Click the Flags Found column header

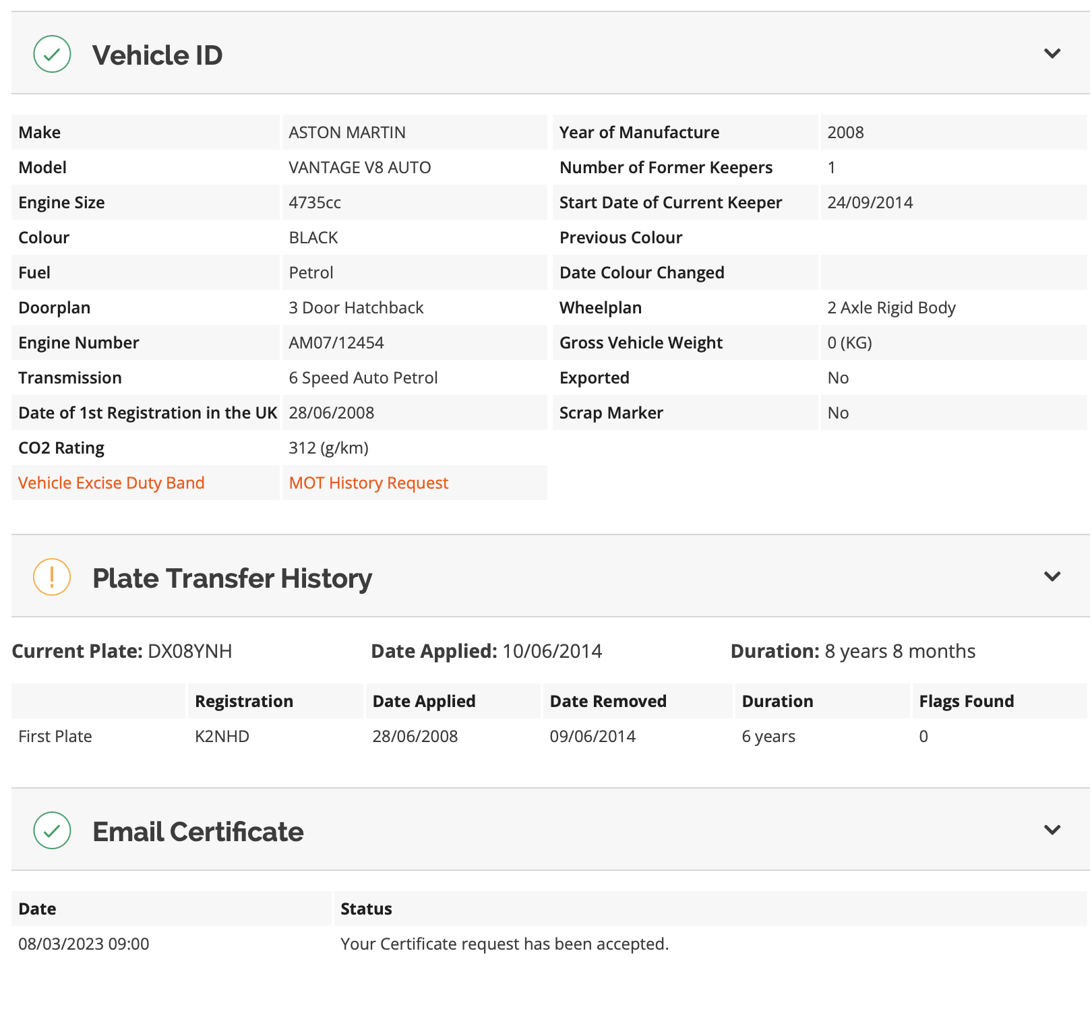(x=967, y=701)
